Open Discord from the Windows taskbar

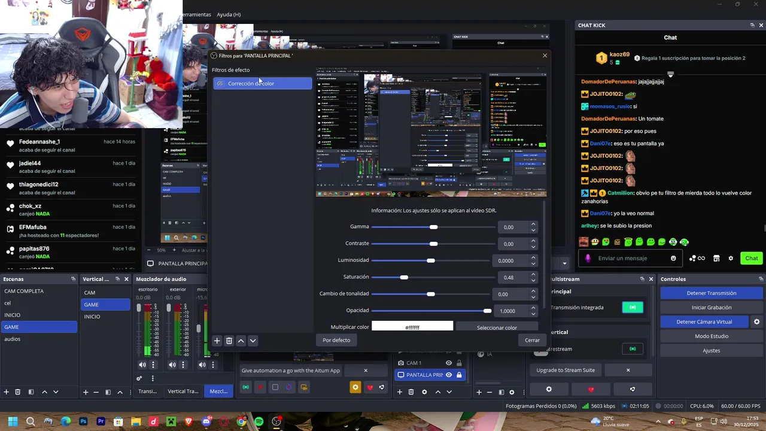click(x=206, y=421)
